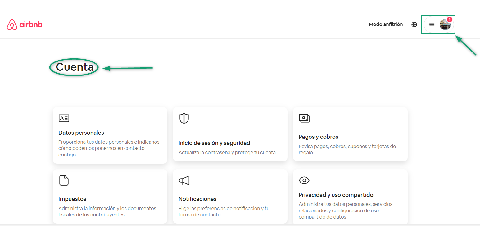Click text 'Administra la información y los documentos'
The height and width of the screenshot is (226, 480).
coord(107,208)
